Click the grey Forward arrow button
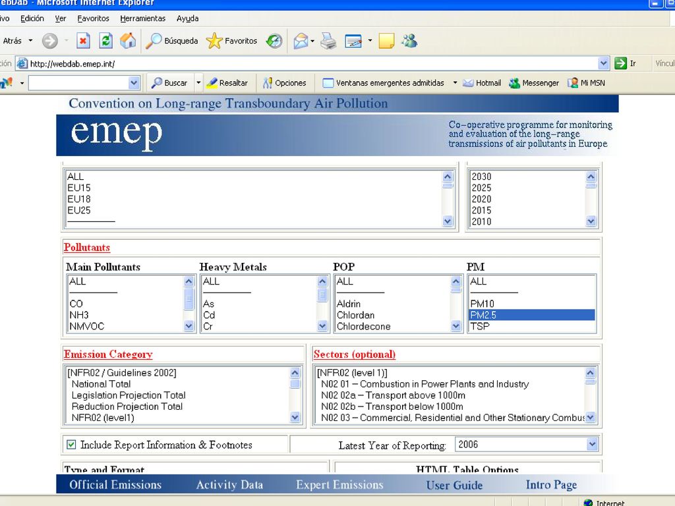675x506 pixels. [x=50, y=41]
